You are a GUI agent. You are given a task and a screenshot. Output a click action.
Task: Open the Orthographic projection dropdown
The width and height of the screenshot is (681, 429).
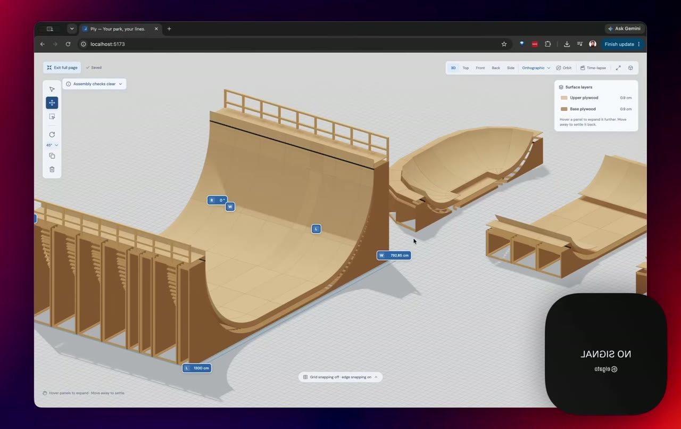tap(536, 68)
